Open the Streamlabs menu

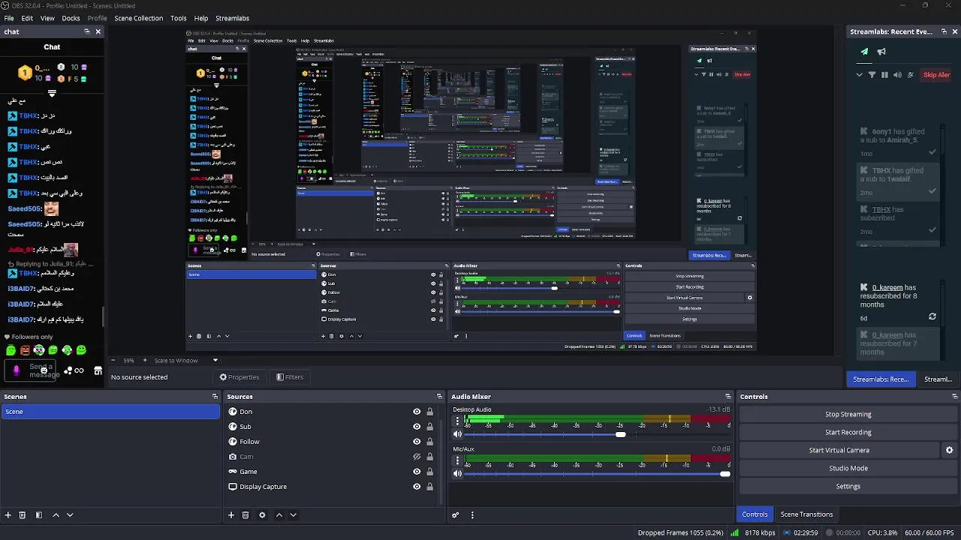coord(232,18)
